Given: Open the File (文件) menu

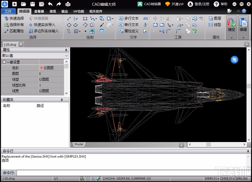Looking at the screenshot, I should coord(8,11).
